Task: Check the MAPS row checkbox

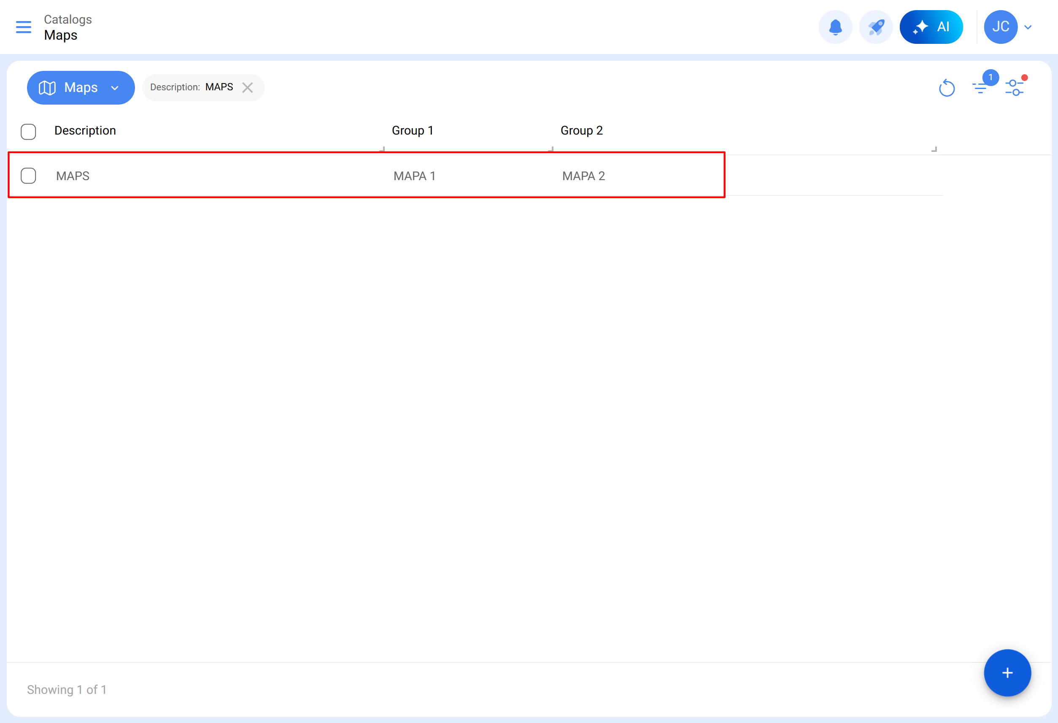Action: point(28,176)
